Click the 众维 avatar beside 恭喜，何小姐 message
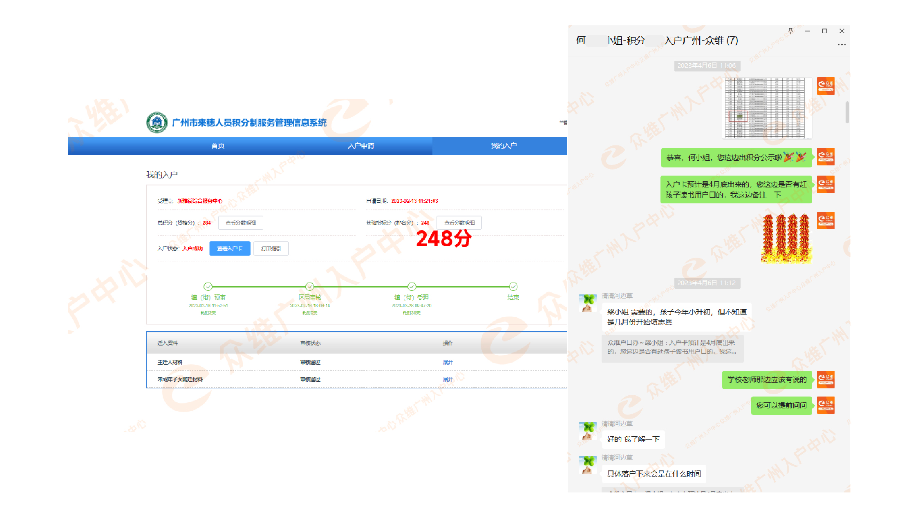The width and height of the screenshot is (920, 517). pos(826,157)
